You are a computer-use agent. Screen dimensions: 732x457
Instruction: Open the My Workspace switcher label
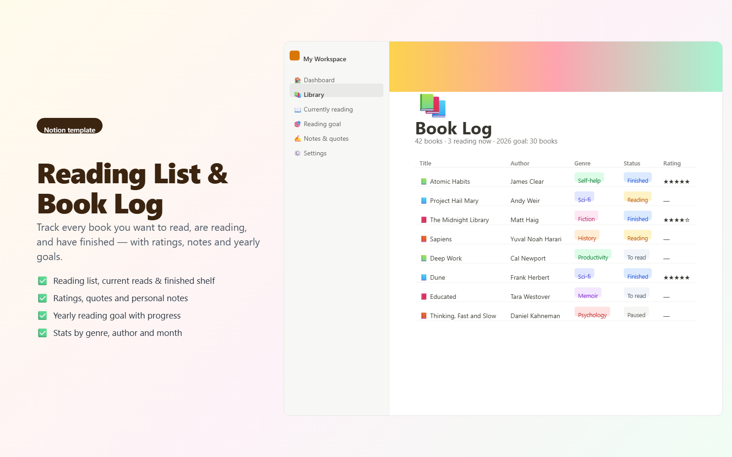(325, 59)
